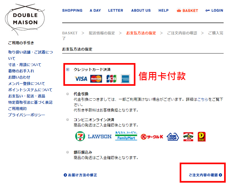Image resolution: width=229 pixels, height=185 pixels.
Task: Click the American Express logo
Action: (x=125, y=79)
